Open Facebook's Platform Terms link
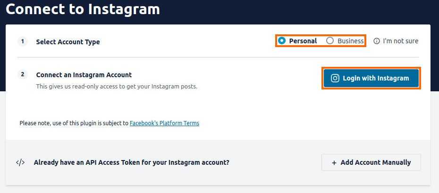This screenshot has width=439, height=193. (x=164, y=123)
